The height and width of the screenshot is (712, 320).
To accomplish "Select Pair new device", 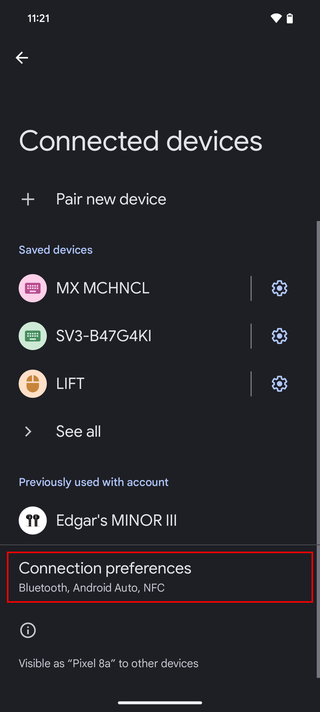I will 111,199.
